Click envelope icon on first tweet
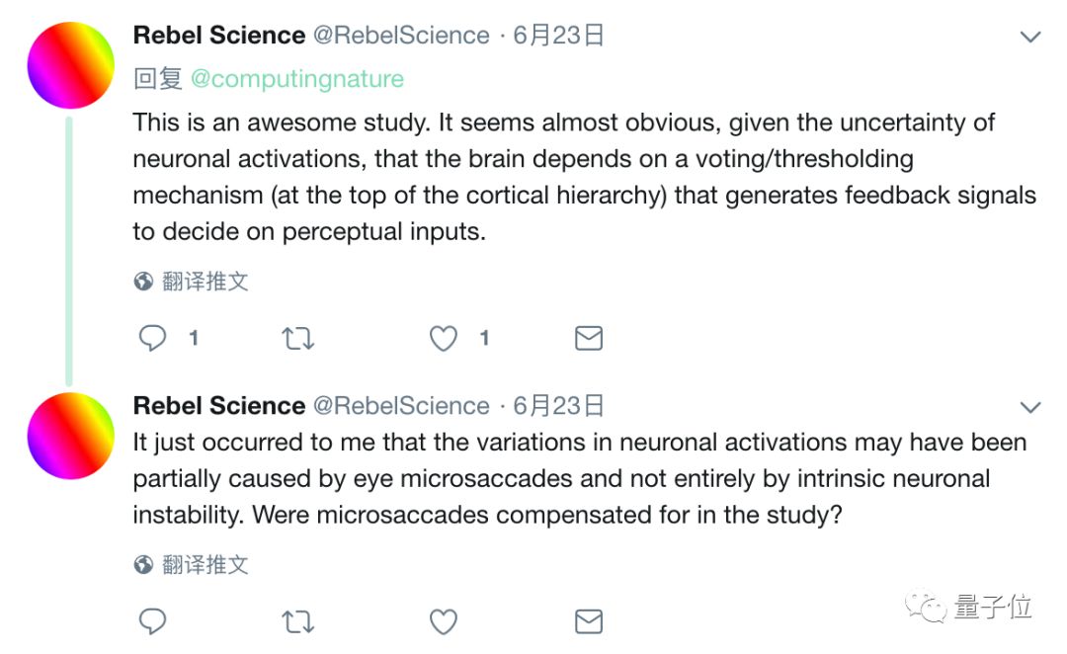The image size is (1067, 654). (589, 339)
